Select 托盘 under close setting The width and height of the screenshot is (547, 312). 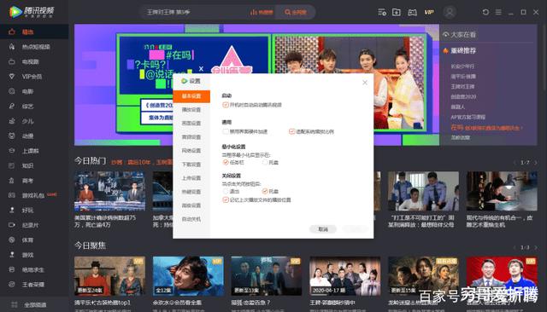point(265,191)
